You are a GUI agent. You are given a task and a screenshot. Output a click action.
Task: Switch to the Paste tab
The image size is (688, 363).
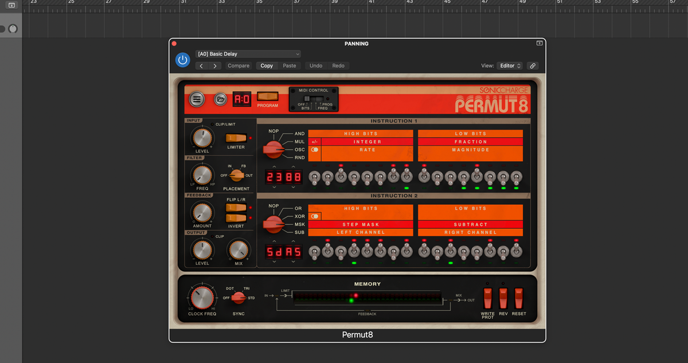point(289,65)
